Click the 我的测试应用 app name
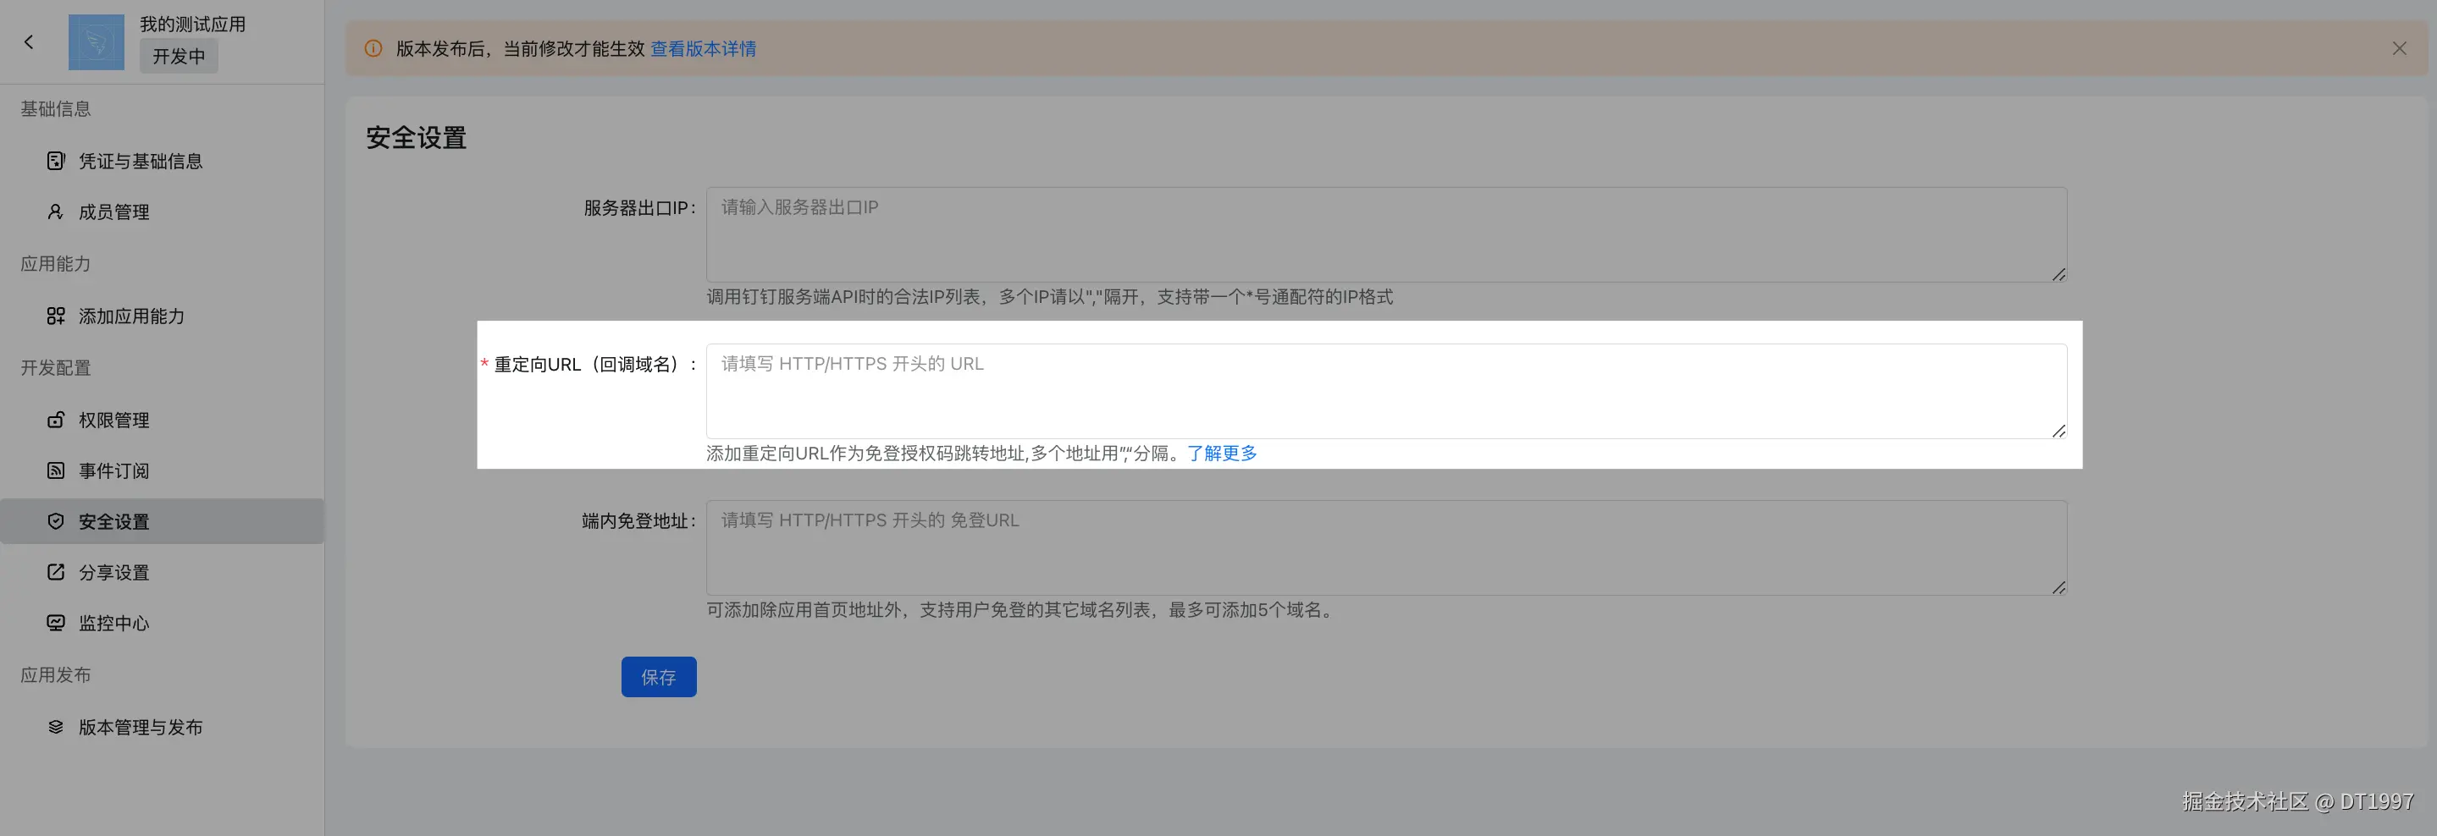The height and width of the screenshot is (836, 2437). tap(193, 24)
